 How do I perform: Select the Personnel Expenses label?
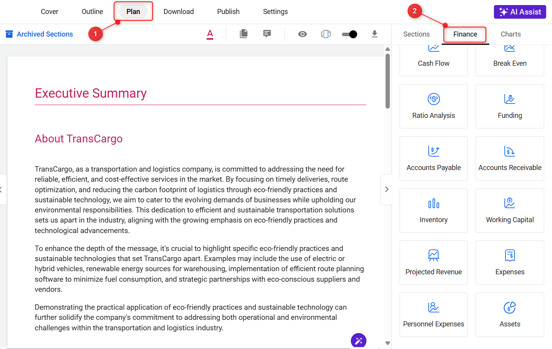click(433, 324)
